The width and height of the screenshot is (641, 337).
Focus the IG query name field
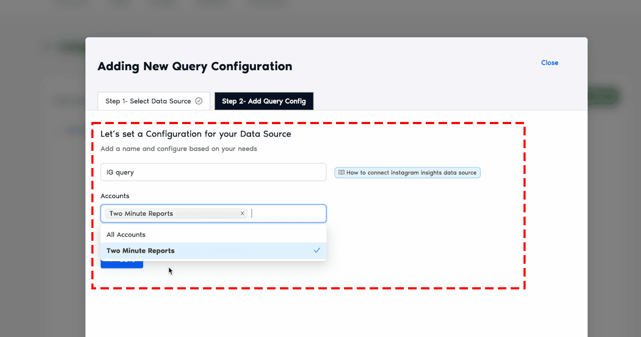point(213,172)
